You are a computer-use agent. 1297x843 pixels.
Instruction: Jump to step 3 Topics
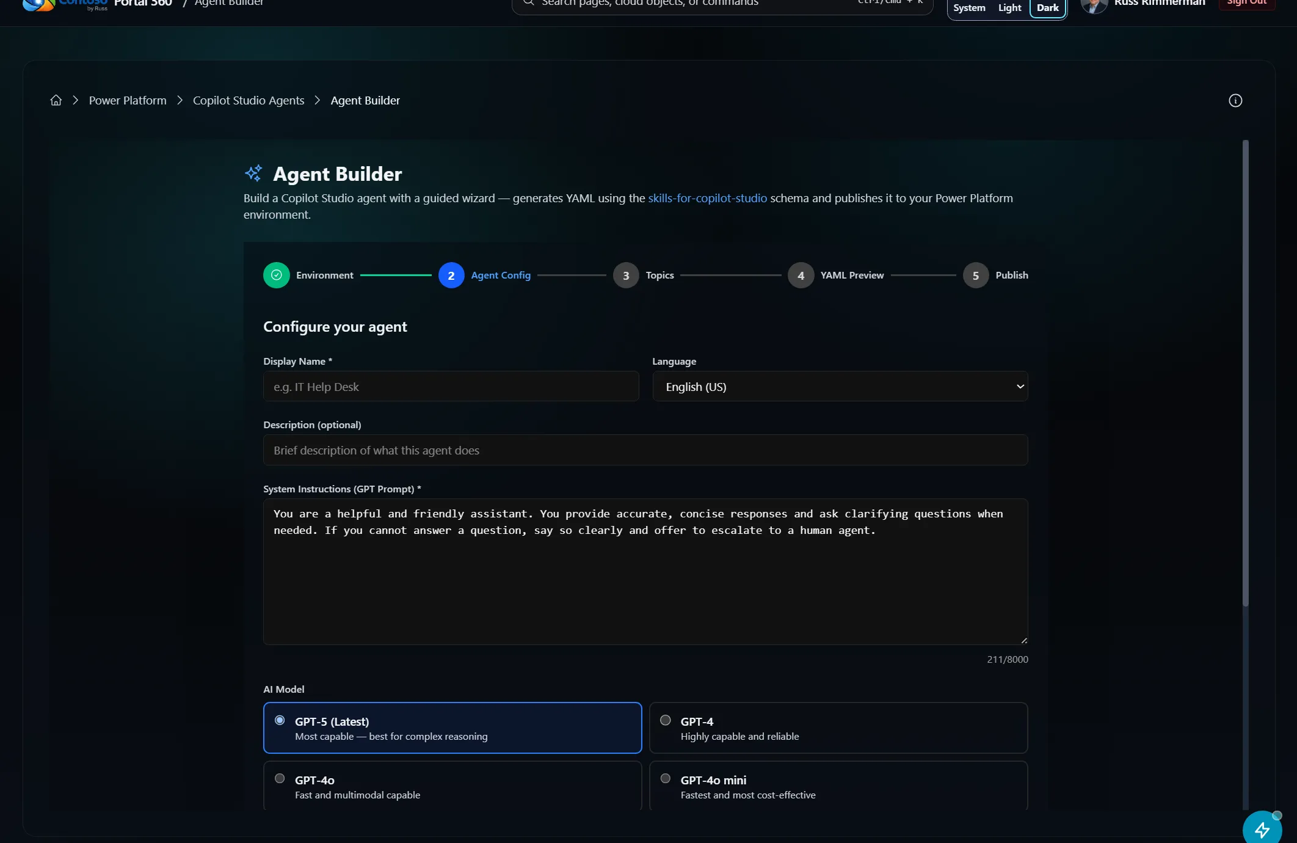pos(644,275)
